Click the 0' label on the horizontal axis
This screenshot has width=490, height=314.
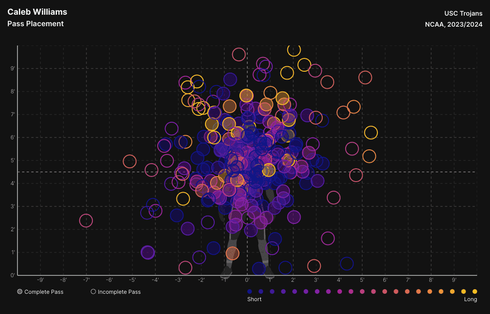pyautogui.click(x=247, y=279)
